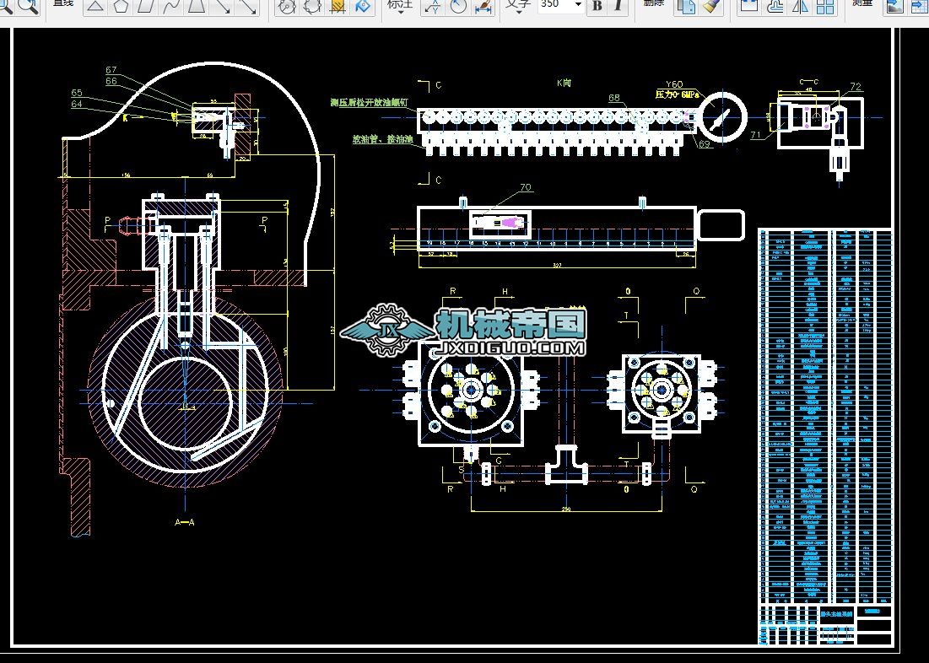Image resolution: width=929 pixels, height=663 pixels.
Task: Select part number 67 label
Action: click(111, 70)
